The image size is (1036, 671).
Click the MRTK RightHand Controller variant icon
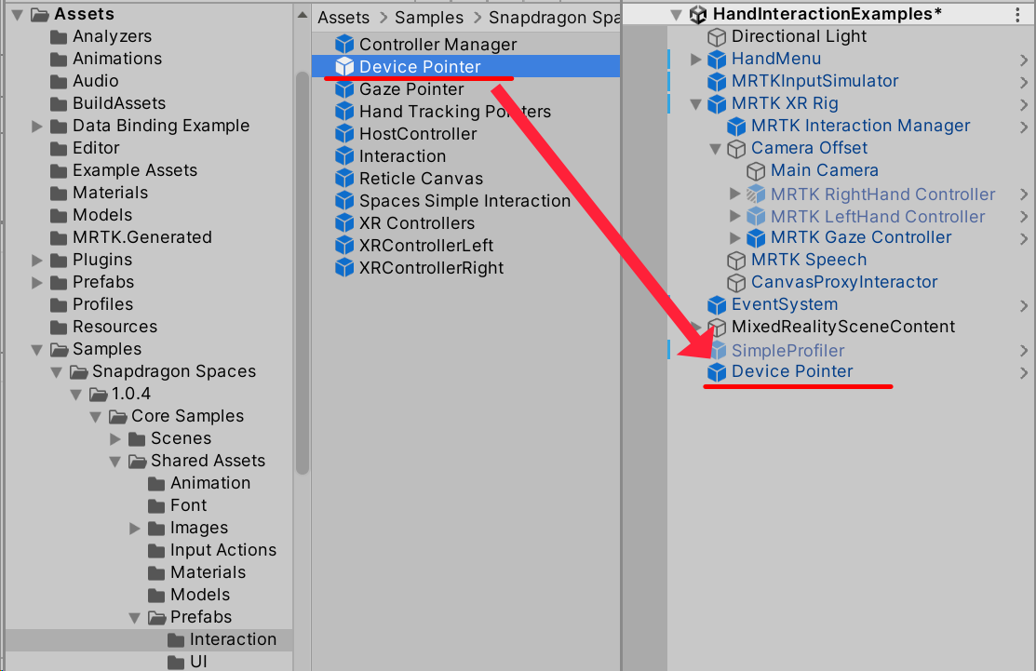pos(756,194)
